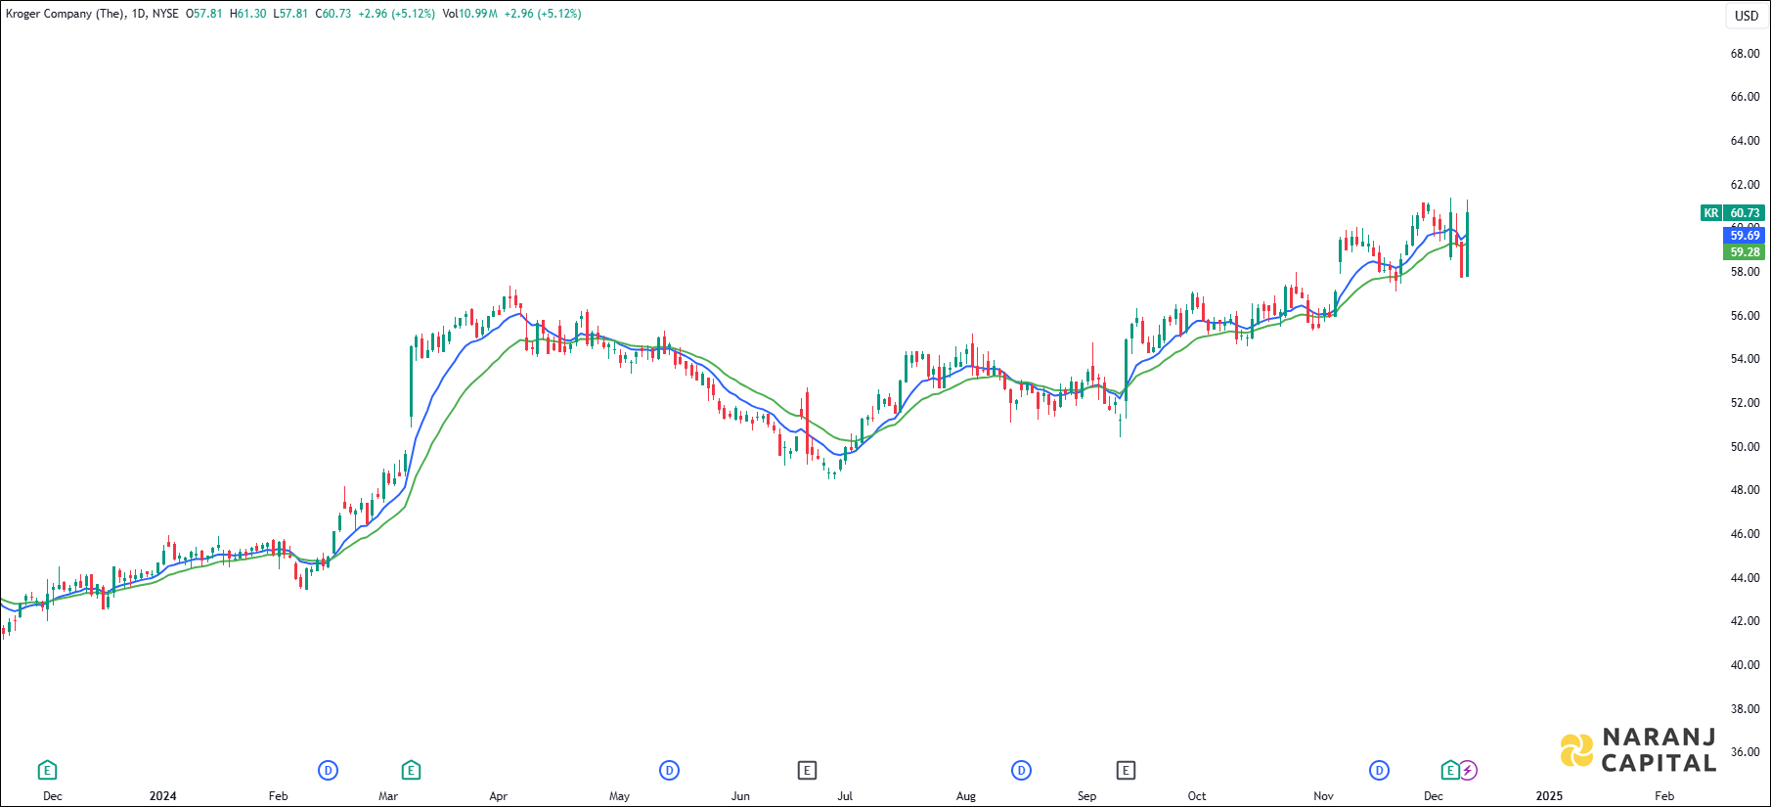
Task: Open the dividend marker between Feb and Mar
Action: [328, 771]
